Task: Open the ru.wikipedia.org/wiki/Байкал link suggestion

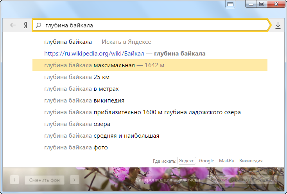Action: [150, 54]
